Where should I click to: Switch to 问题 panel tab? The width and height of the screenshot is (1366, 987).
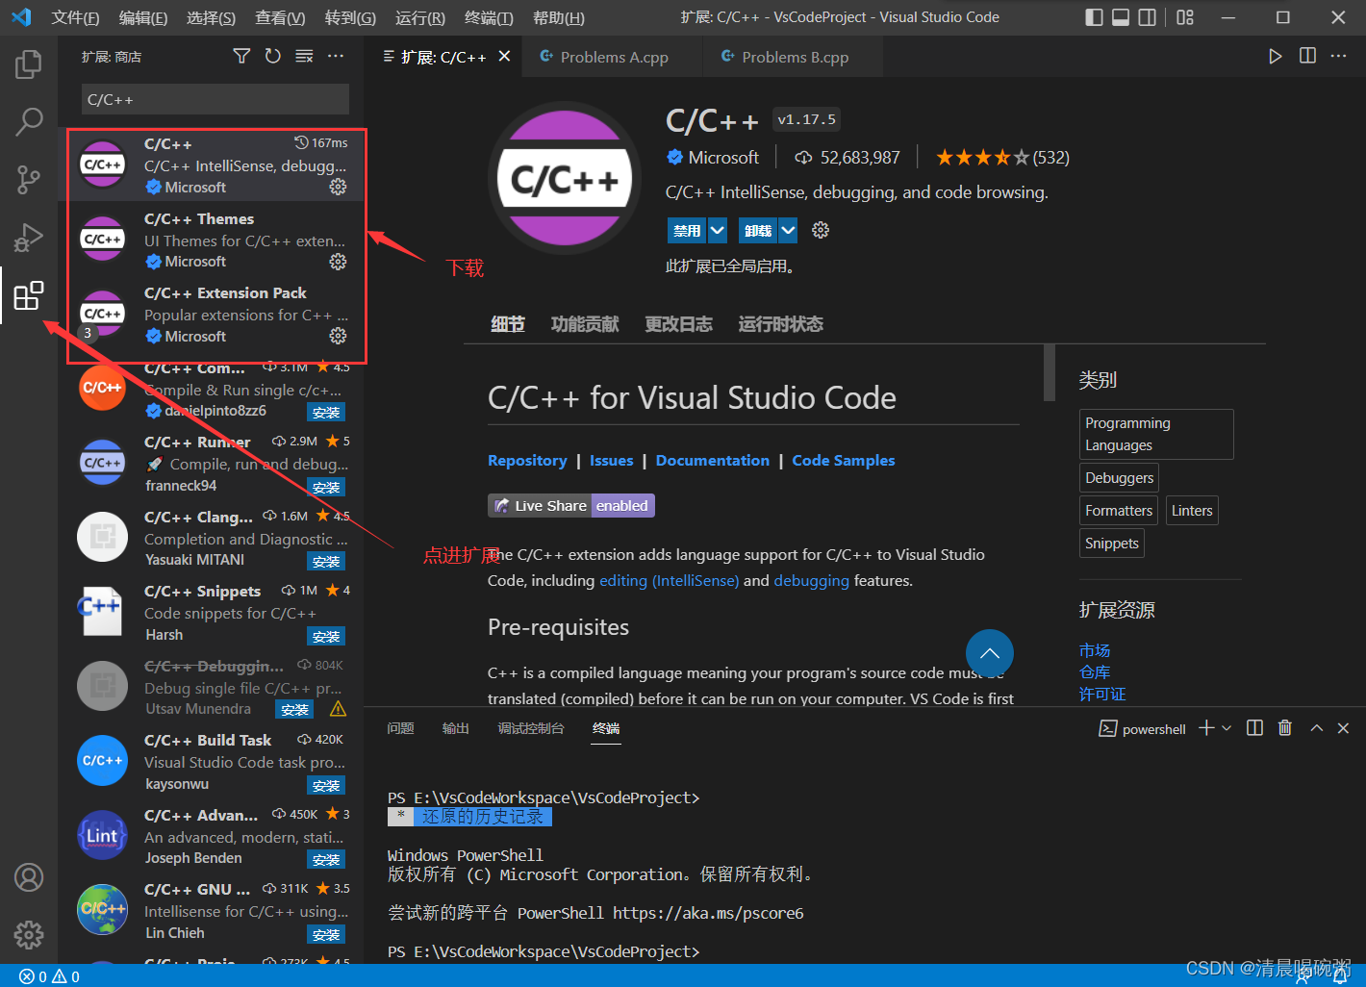click(400, 728)
